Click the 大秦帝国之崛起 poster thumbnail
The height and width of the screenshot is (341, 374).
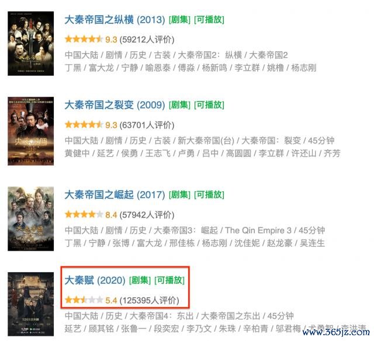[31, 219]
